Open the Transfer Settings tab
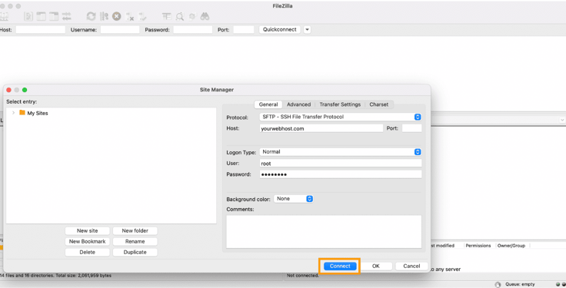Viewport: 566px width, 288px height. (340, 104)
